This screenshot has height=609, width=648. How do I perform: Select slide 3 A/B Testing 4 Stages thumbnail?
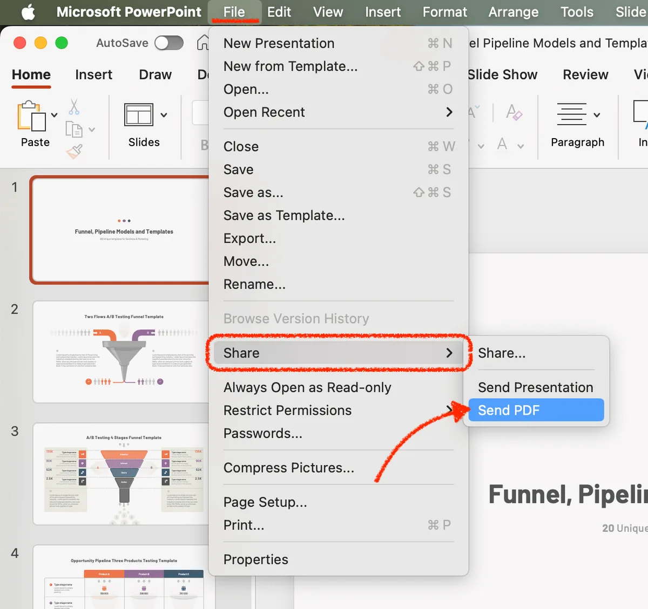click(122, 474)
